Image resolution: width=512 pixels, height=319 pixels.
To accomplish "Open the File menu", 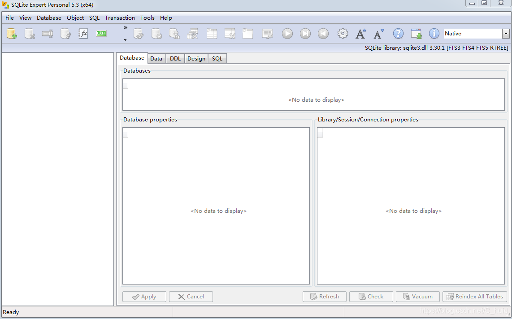I will click(9, 18).
